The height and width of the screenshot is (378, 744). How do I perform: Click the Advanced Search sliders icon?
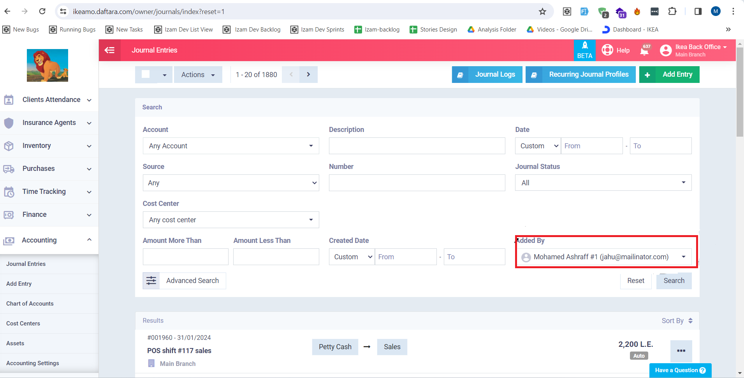[x=151, y=281]
